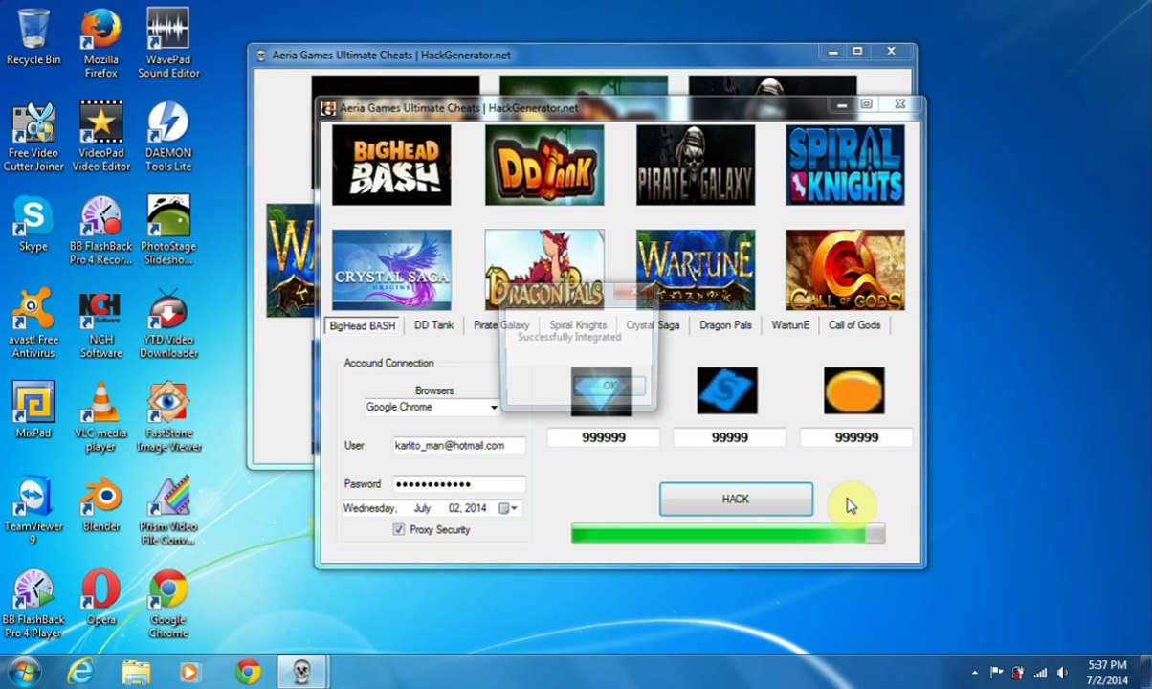Open BB FlashBack Pro 4 Player icon
Image resolution: width=1152 pixels, height=689 pixels.
(x=33, y=604)
